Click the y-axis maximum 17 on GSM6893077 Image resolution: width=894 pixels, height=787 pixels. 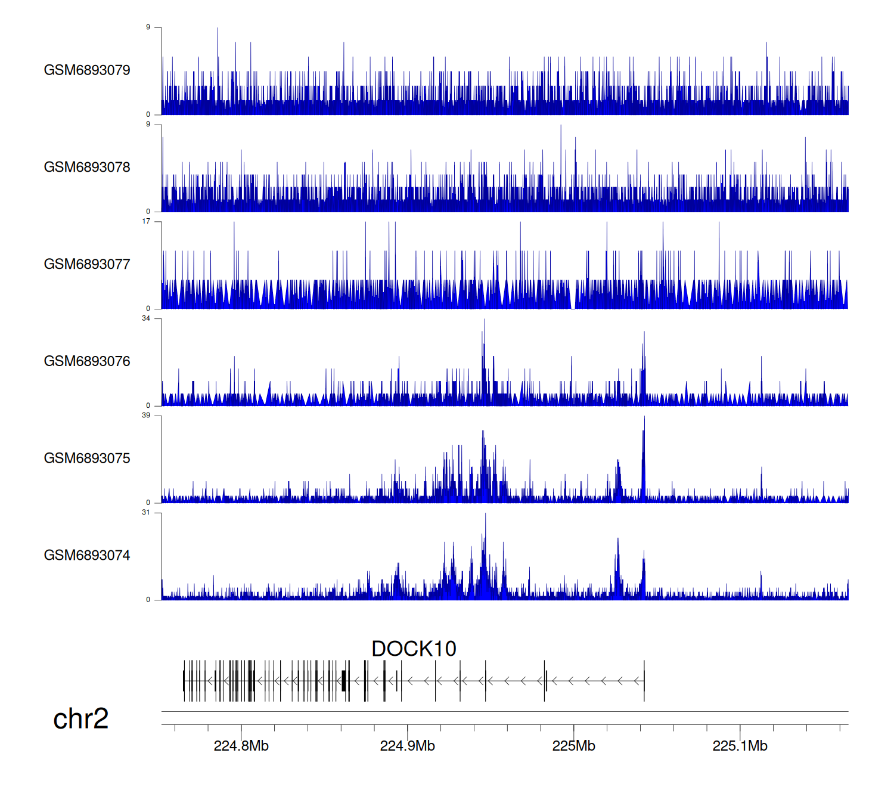[146, 221]
